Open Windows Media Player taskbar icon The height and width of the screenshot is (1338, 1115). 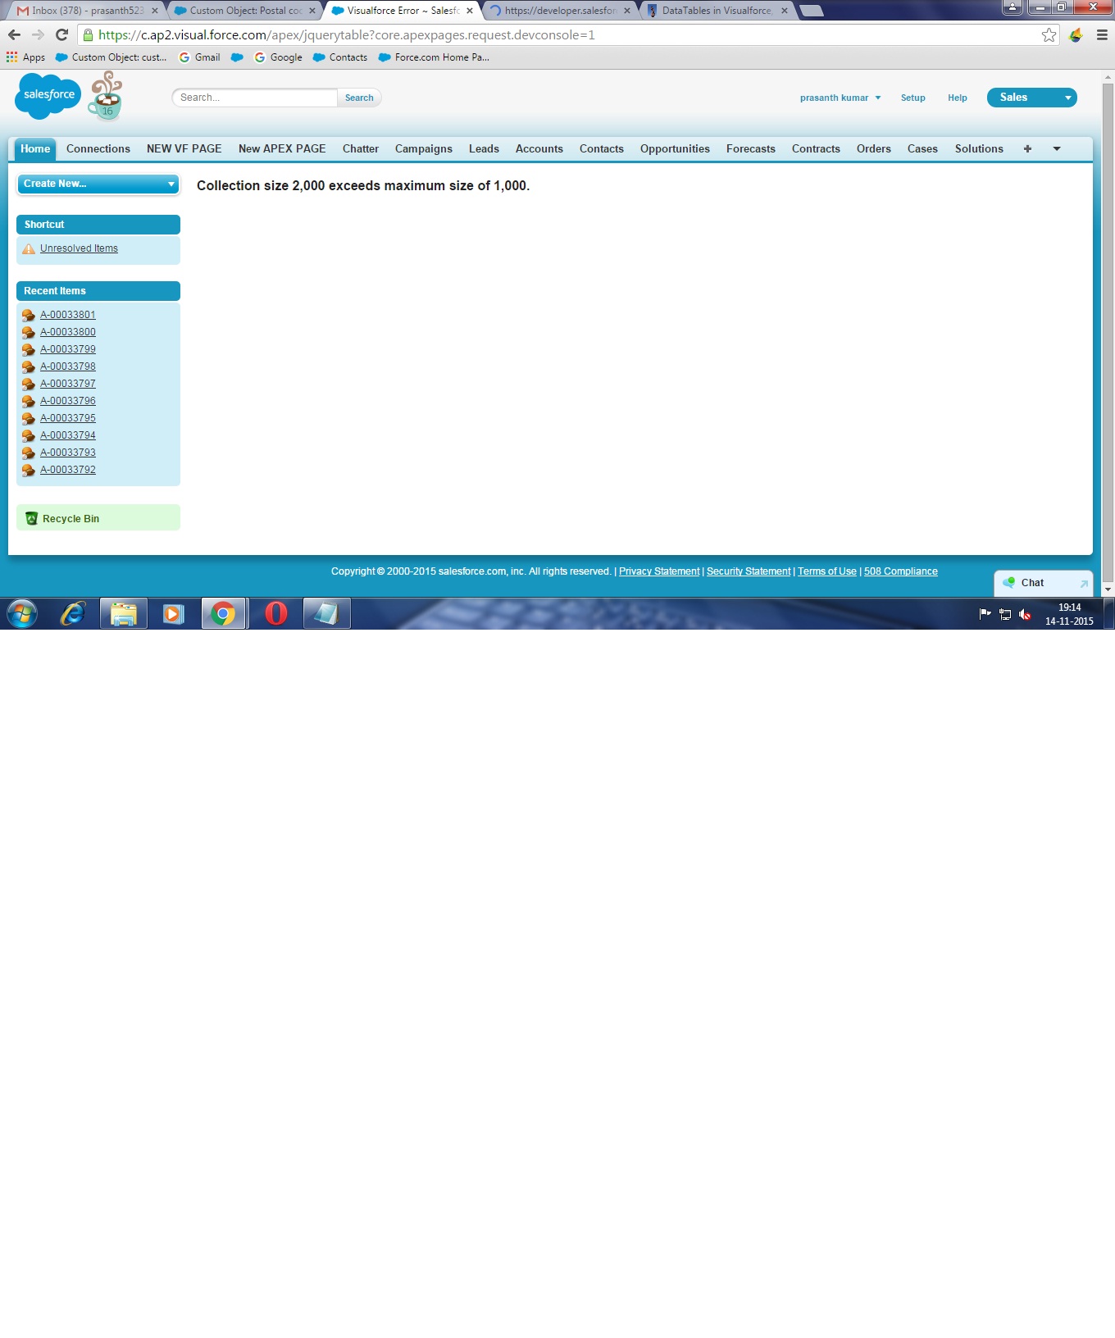tap(174, 613)
